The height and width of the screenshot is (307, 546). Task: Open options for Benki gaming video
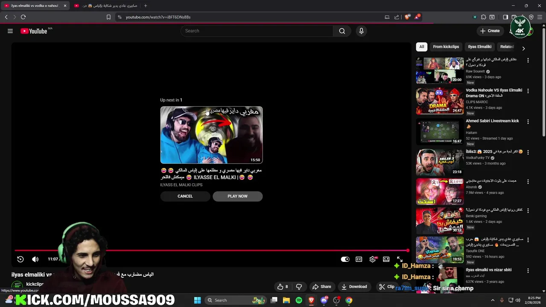click(x=528, y=211)
